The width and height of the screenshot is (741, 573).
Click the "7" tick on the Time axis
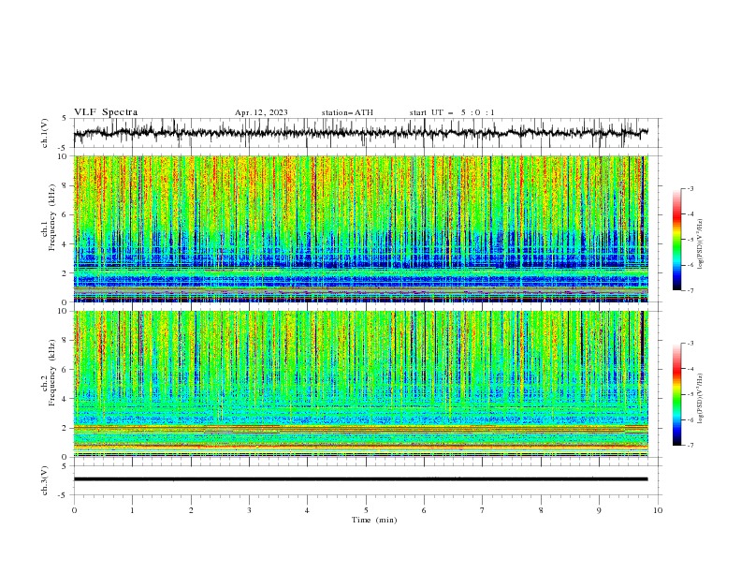[x=483, y=510]
